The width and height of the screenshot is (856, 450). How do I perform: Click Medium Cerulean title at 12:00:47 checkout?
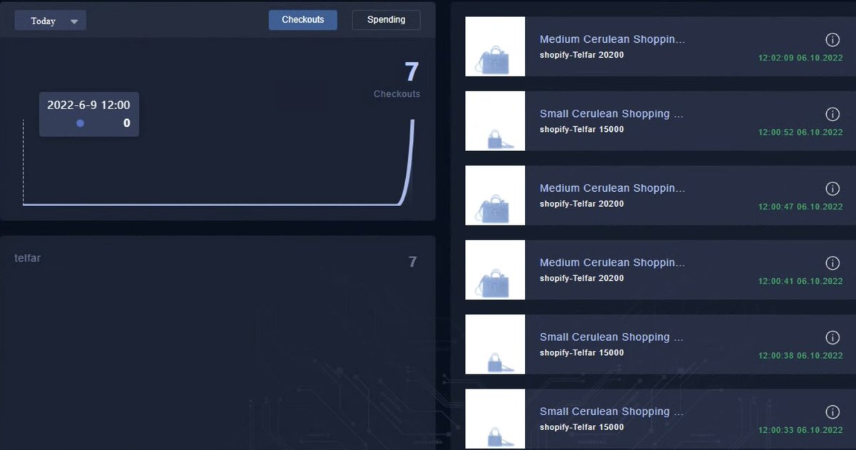(x=612, y=188)
